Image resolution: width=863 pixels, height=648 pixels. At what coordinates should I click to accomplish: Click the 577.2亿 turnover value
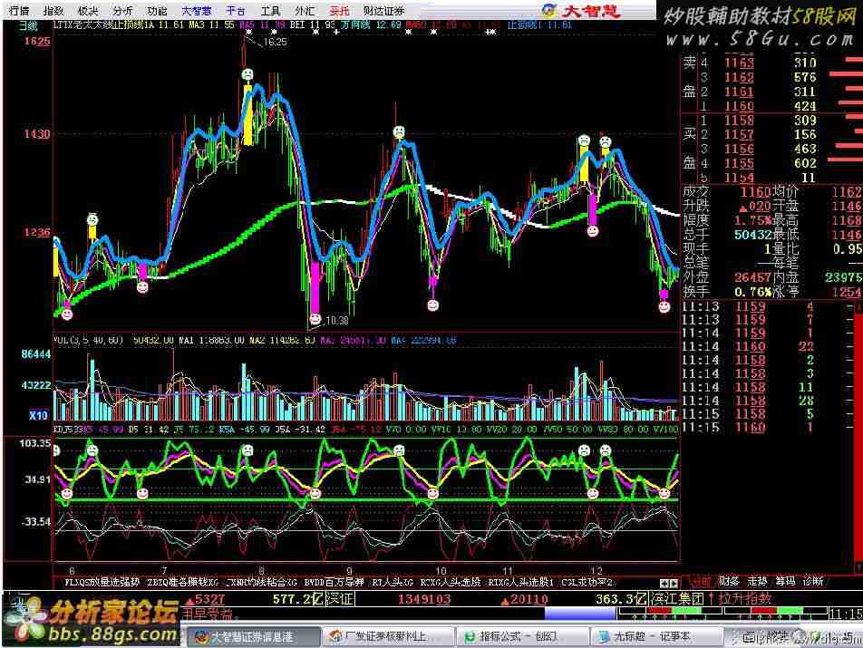point(297,598)
